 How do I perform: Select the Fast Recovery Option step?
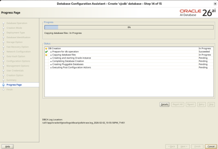[x=18, y=47]
